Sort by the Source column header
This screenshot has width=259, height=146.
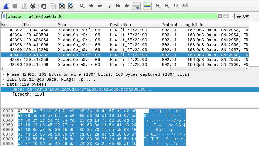point(83,25)
